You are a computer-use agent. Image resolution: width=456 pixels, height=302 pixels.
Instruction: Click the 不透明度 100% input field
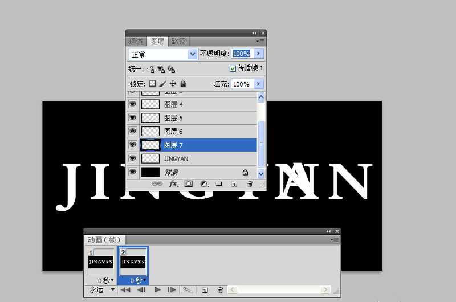[243, 54]
